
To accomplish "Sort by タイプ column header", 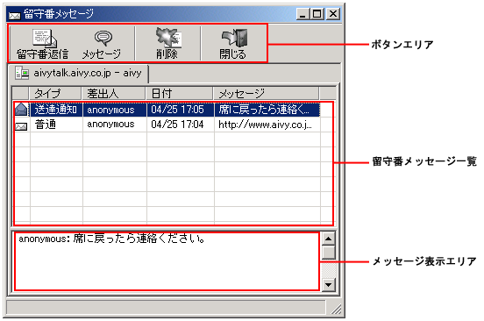I will click(x=55, y=93).
